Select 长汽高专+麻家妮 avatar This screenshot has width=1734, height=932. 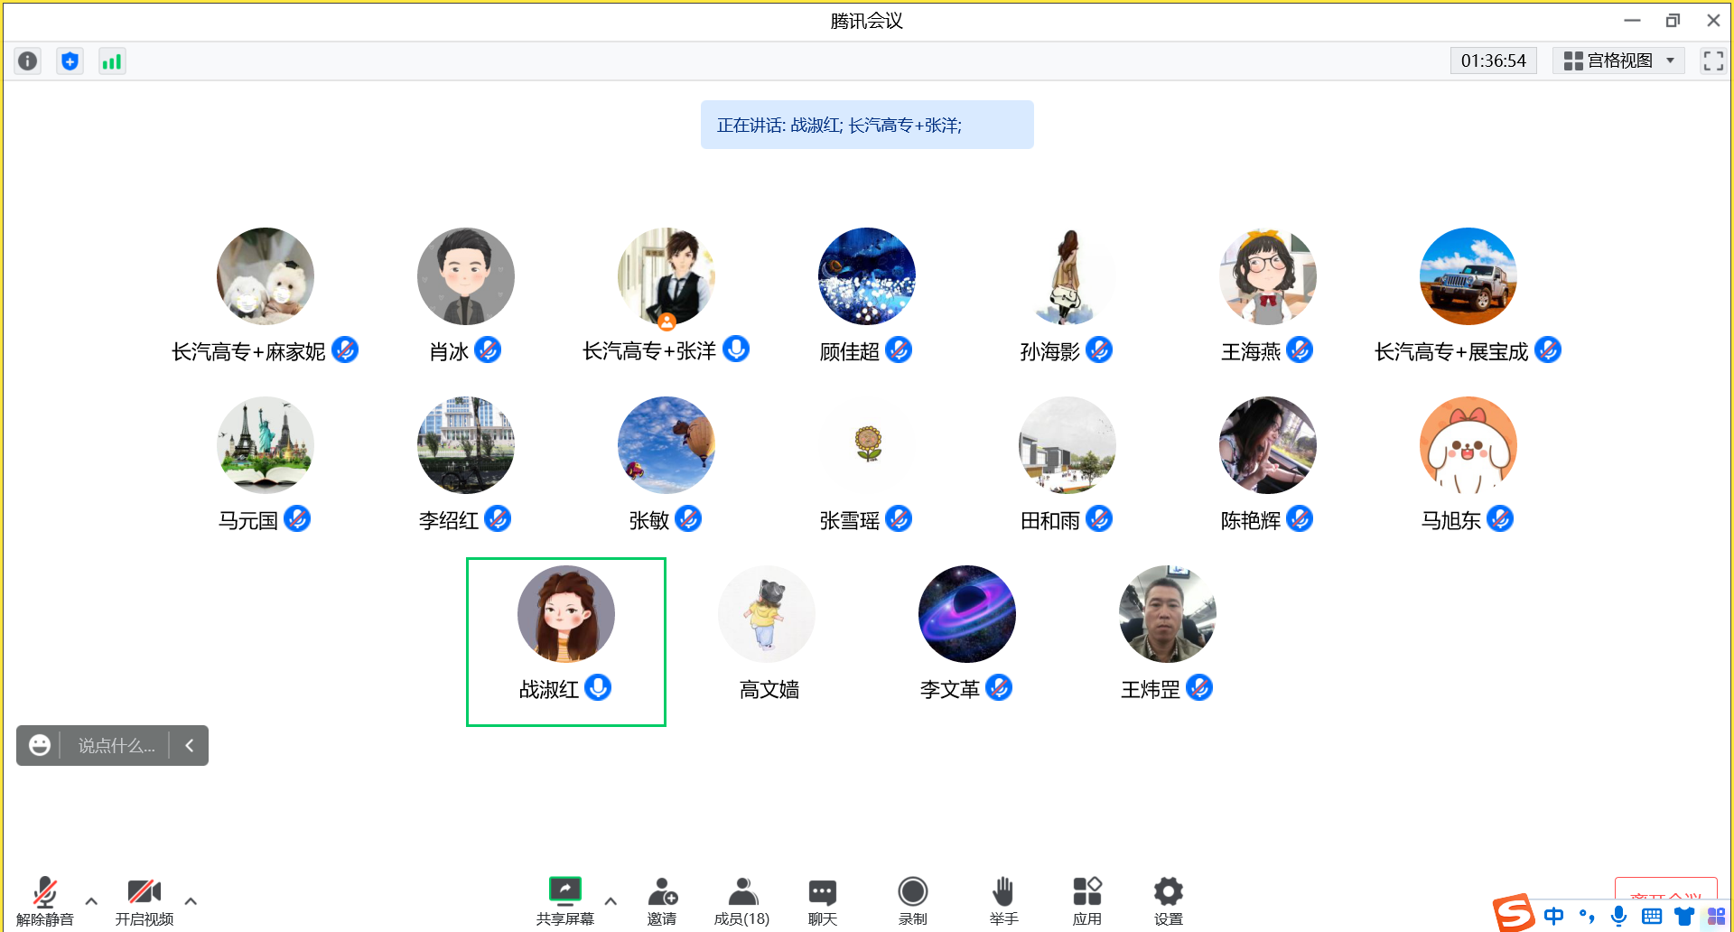(266, 276)
